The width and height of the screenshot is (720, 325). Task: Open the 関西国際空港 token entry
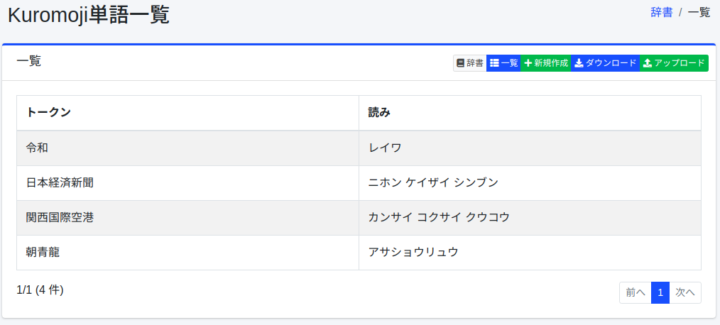[x=60, y=217]
